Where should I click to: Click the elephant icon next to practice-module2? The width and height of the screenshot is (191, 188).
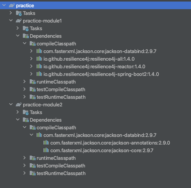(19, 104)
